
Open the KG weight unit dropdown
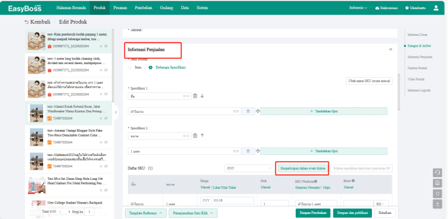[x=382, y=204]
